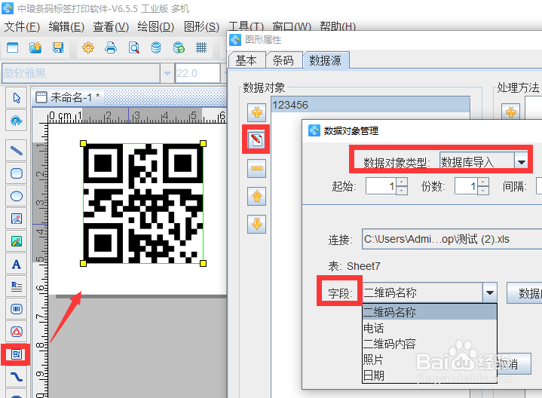Image resolution: width=542 pixels, height=398 pixels.
Task: Toggle the grid display icon
Action: pos(201,47)
